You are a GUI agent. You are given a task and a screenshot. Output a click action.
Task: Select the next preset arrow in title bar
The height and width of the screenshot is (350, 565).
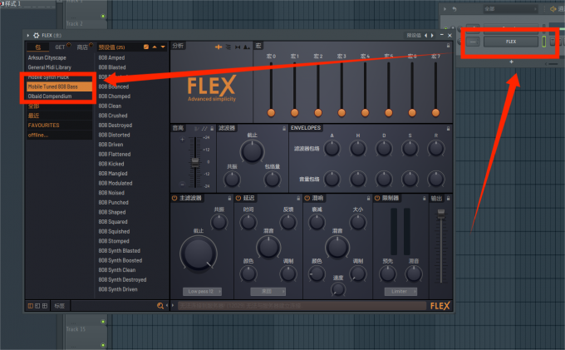pyautogui.click(x=432, y=35)
